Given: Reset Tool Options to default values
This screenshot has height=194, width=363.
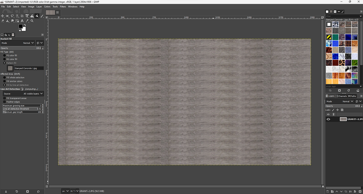Looking at the screenshot, I should point(38,192).
